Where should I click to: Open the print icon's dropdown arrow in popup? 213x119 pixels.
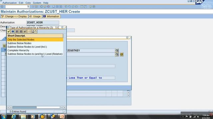36,31
